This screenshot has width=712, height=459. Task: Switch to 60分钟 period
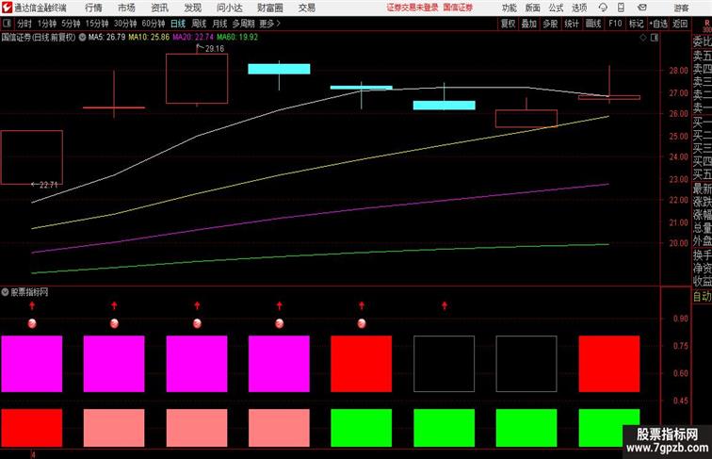click(154, 24)
